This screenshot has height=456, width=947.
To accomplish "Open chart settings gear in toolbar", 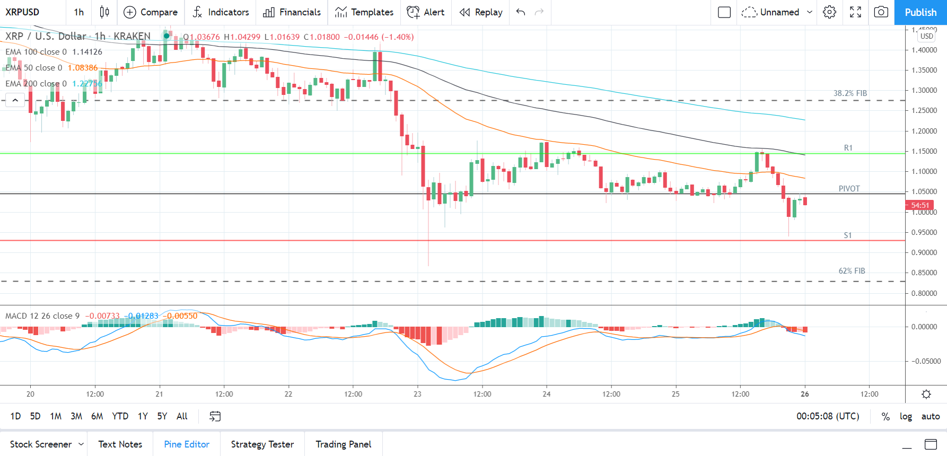I will coord(830,12).
